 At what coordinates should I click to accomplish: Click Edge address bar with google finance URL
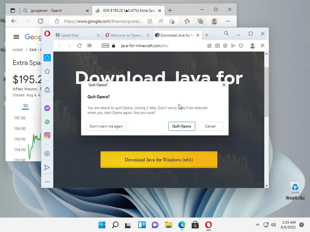point(103,21)
